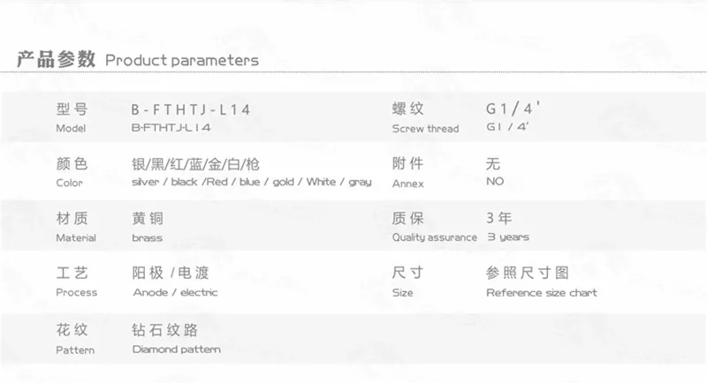Click the Product parameters heading

pyautogui.click(x=182, y=60)
